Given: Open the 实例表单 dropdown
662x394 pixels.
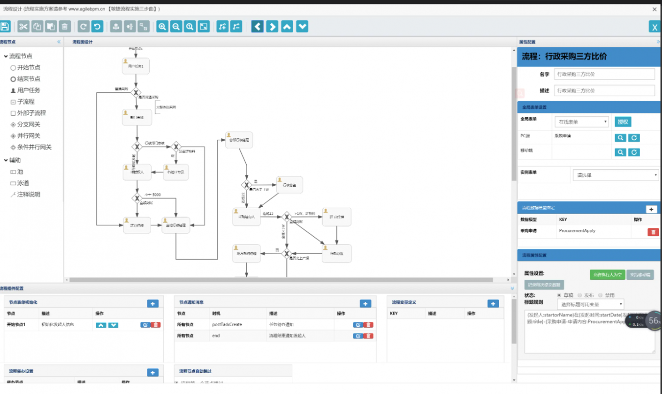Looking at the screenshot, I should click(x=615, y=175).
